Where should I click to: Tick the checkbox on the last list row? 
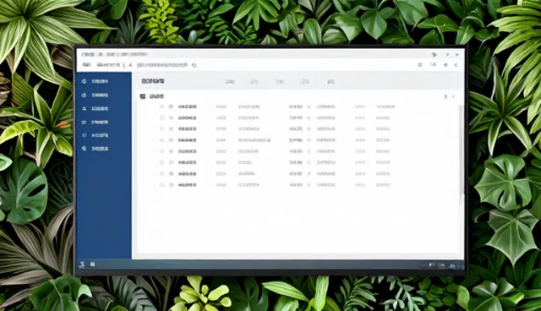(x=161, y=185)
